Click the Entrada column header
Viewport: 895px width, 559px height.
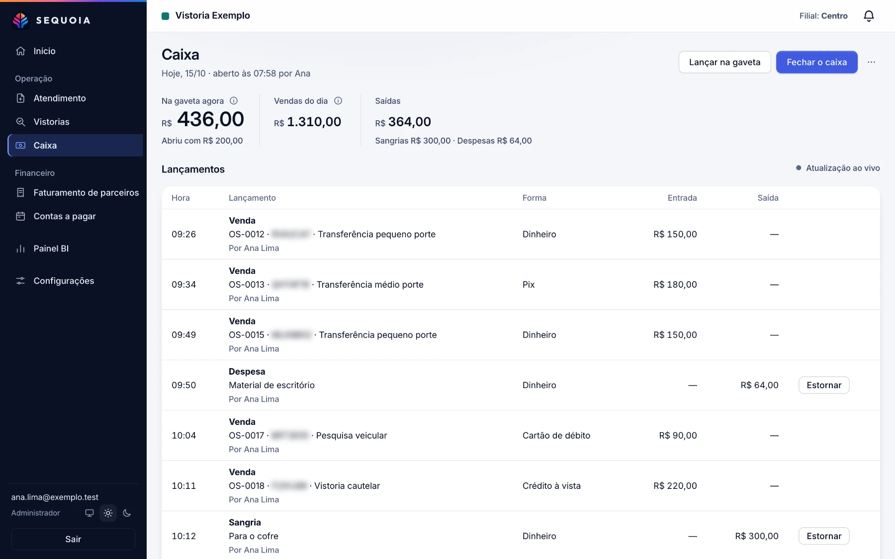[x=682, y=198]
